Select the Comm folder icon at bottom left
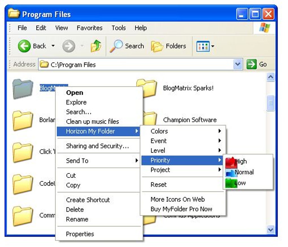288x247 pixels. click(x=23, y=216)
